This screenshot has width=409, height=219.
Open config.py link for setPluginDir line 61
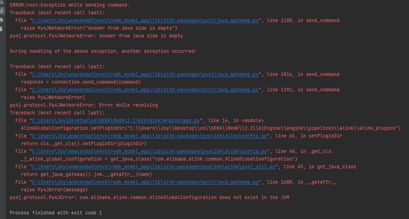149,136
